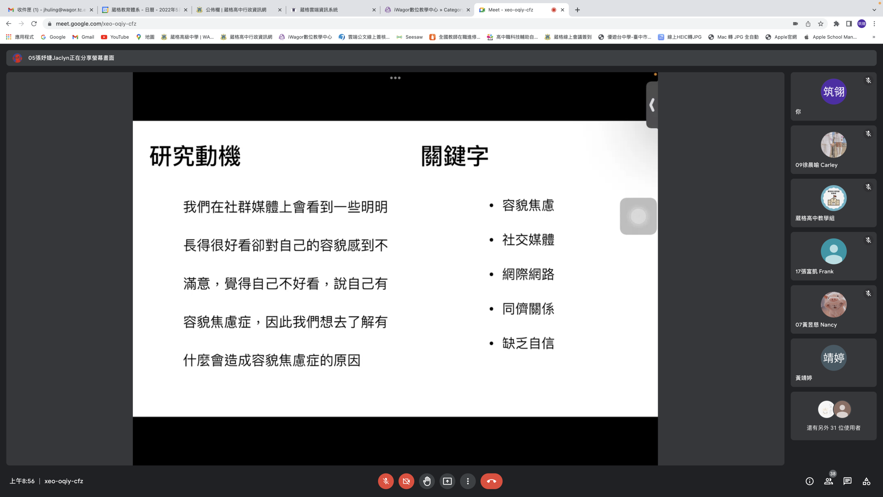
Task: Open the YouTube bookmark
Action: click(115, 37)
